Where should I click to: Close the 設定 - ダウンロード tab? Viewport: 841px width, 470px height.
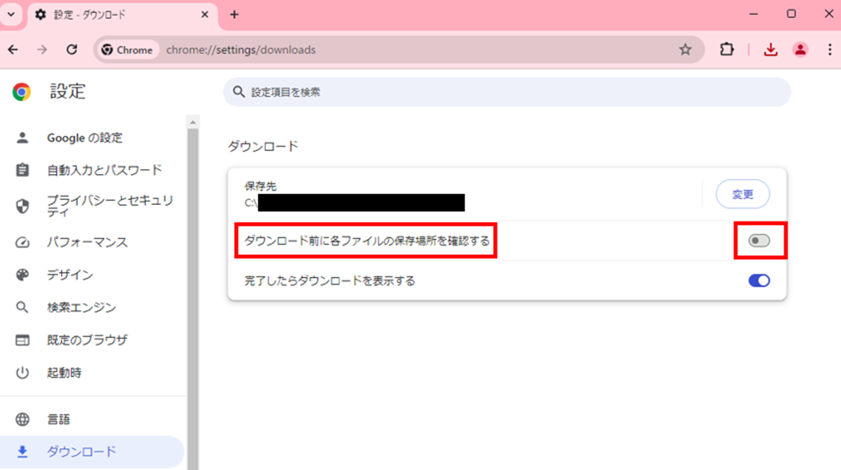pyautogui.click(x=204, y=14)
